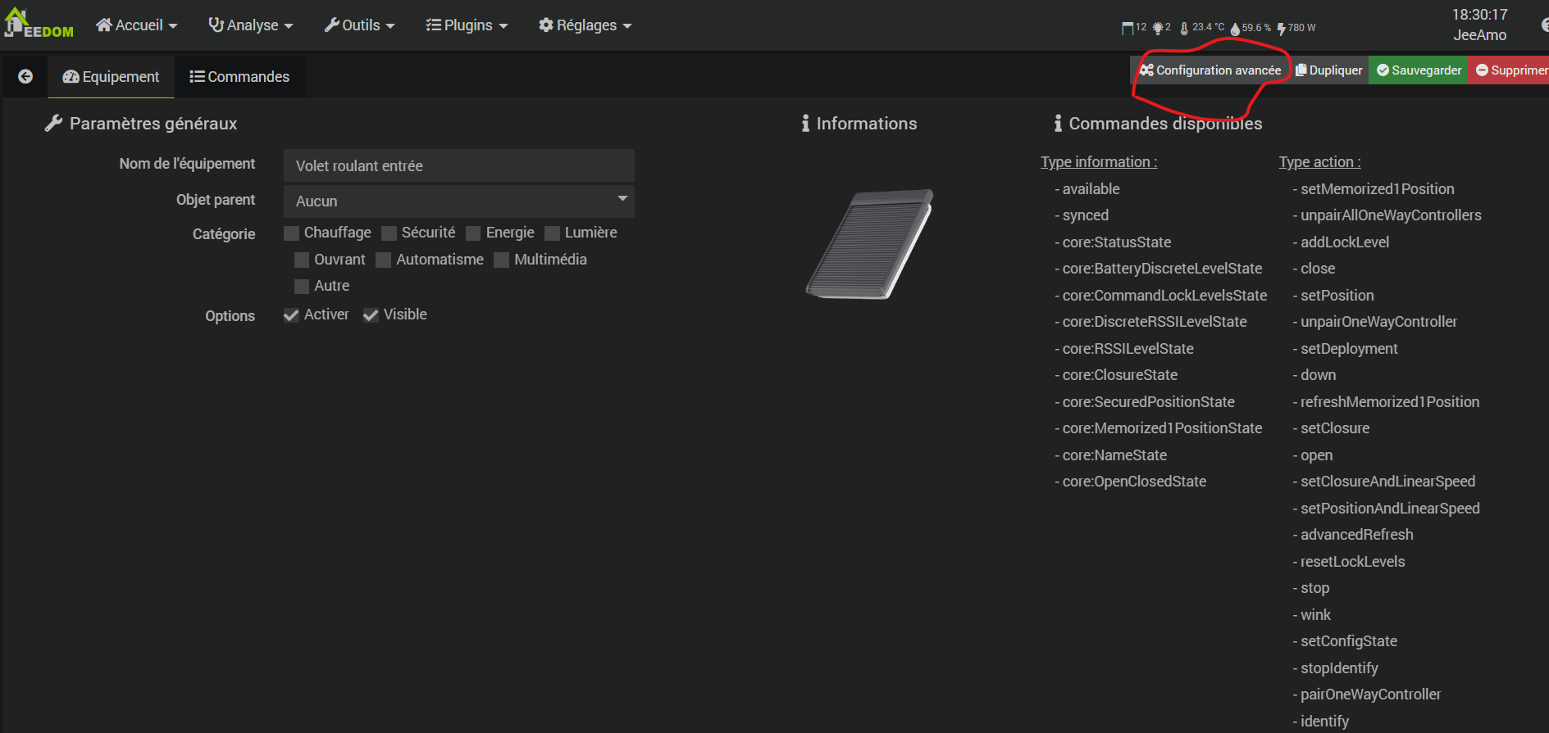Save with the Sauvegarder button
The image size is (1549, 733).
pyautogui.click(x=1419, y=70)
